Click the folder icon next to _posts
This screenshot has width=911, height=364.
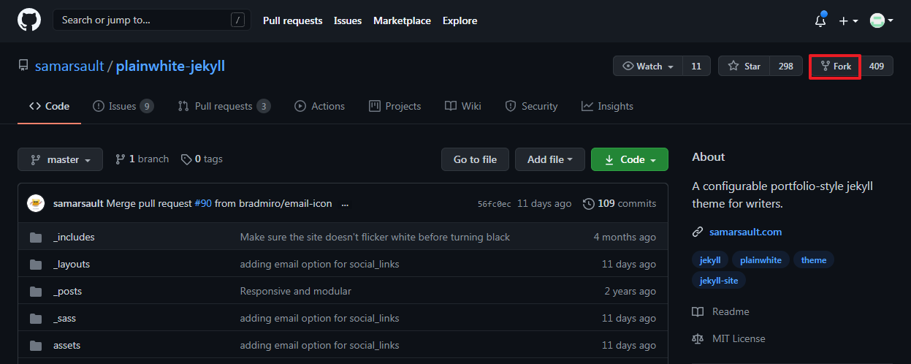[36, 292]
